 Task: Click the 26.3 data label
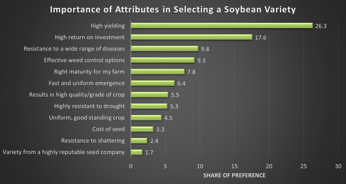321,26
